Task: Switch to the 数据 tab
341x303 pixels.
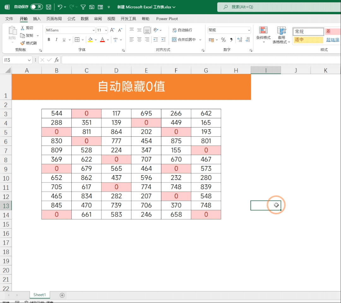Action: pos(85,19)
